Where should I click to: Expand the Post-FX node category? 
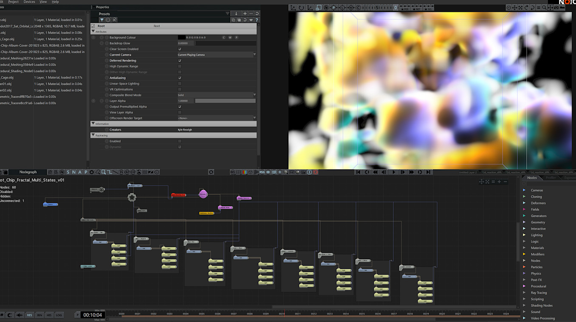524,280
